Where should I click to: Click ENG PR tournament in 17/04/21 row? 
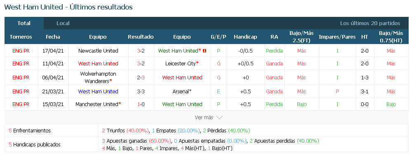(x=21, y=51)
